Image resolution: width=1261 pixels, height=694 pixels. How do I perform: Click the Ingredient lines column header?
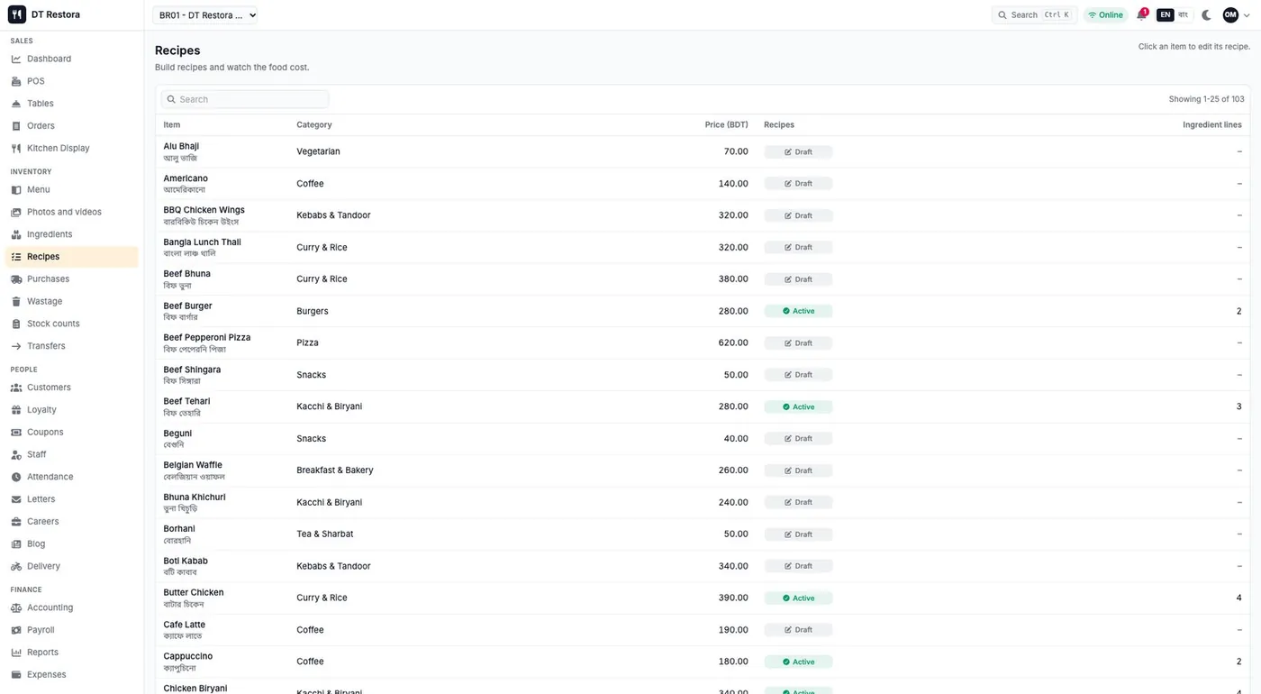click(x=1212, y=125)
